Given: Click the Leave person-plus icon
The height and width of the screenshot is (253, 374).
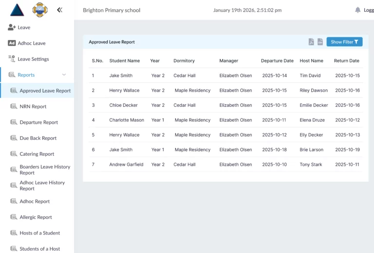Looking at the screenshot, I should pyautogui.click(x=12, y=27).
